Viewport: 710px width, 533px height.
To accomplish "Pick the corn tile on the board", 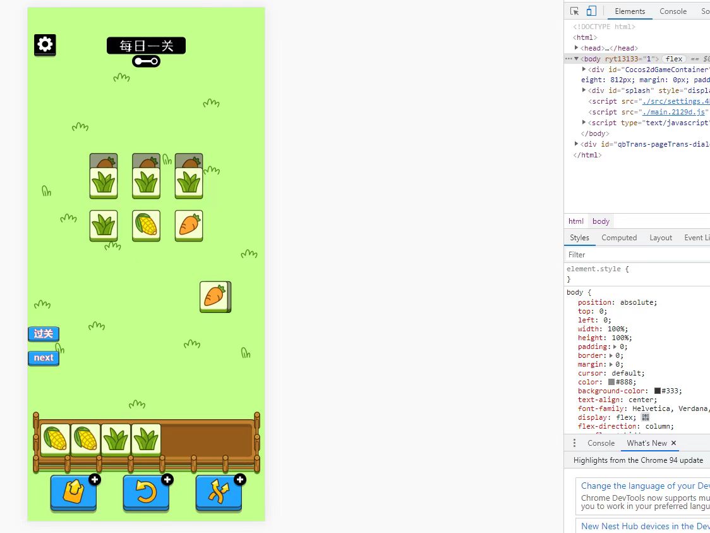I will click(146, 224).
